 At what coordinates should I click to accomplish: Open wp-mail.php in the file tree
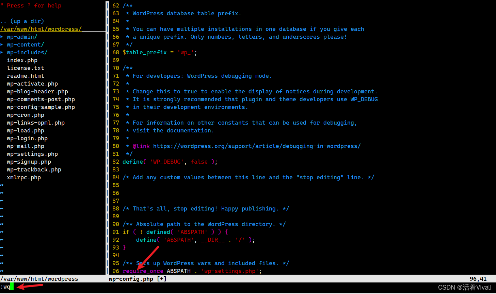(x=26, y=146)
